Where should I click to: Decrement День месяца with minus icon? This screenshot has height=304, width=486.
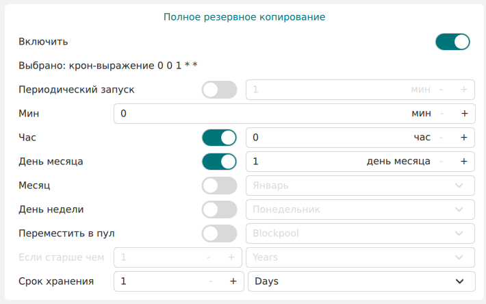[x=442, y=162]
